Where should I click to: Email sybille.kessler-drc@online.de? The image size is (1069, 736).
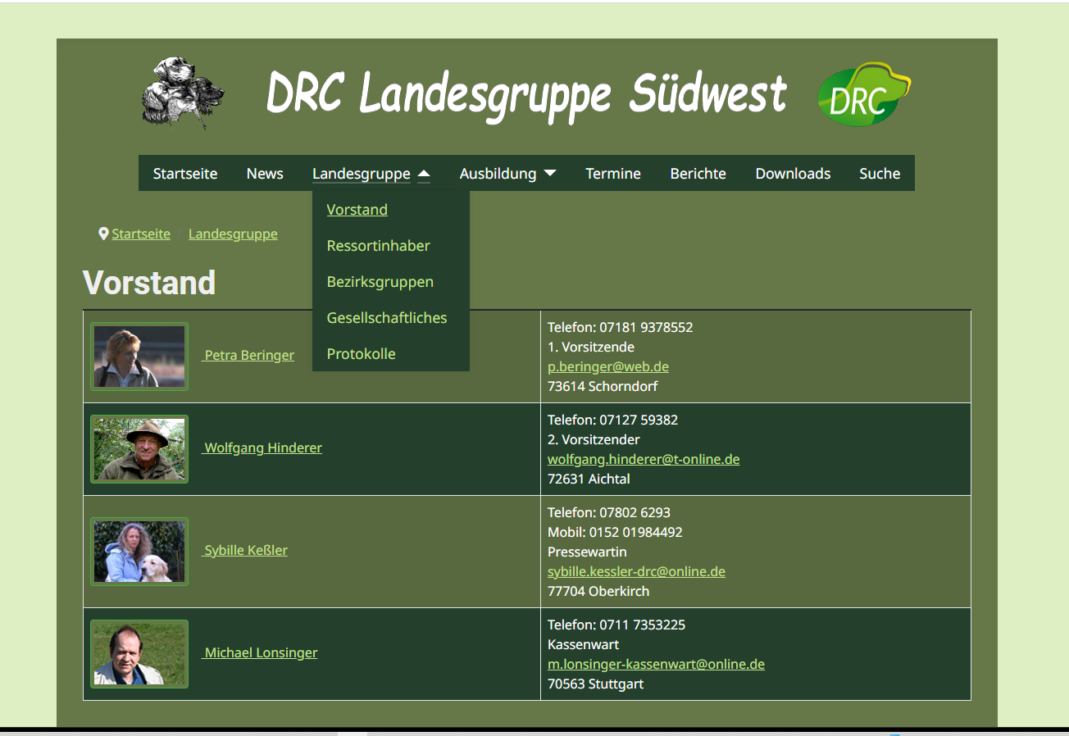click(x=636, y=572)
